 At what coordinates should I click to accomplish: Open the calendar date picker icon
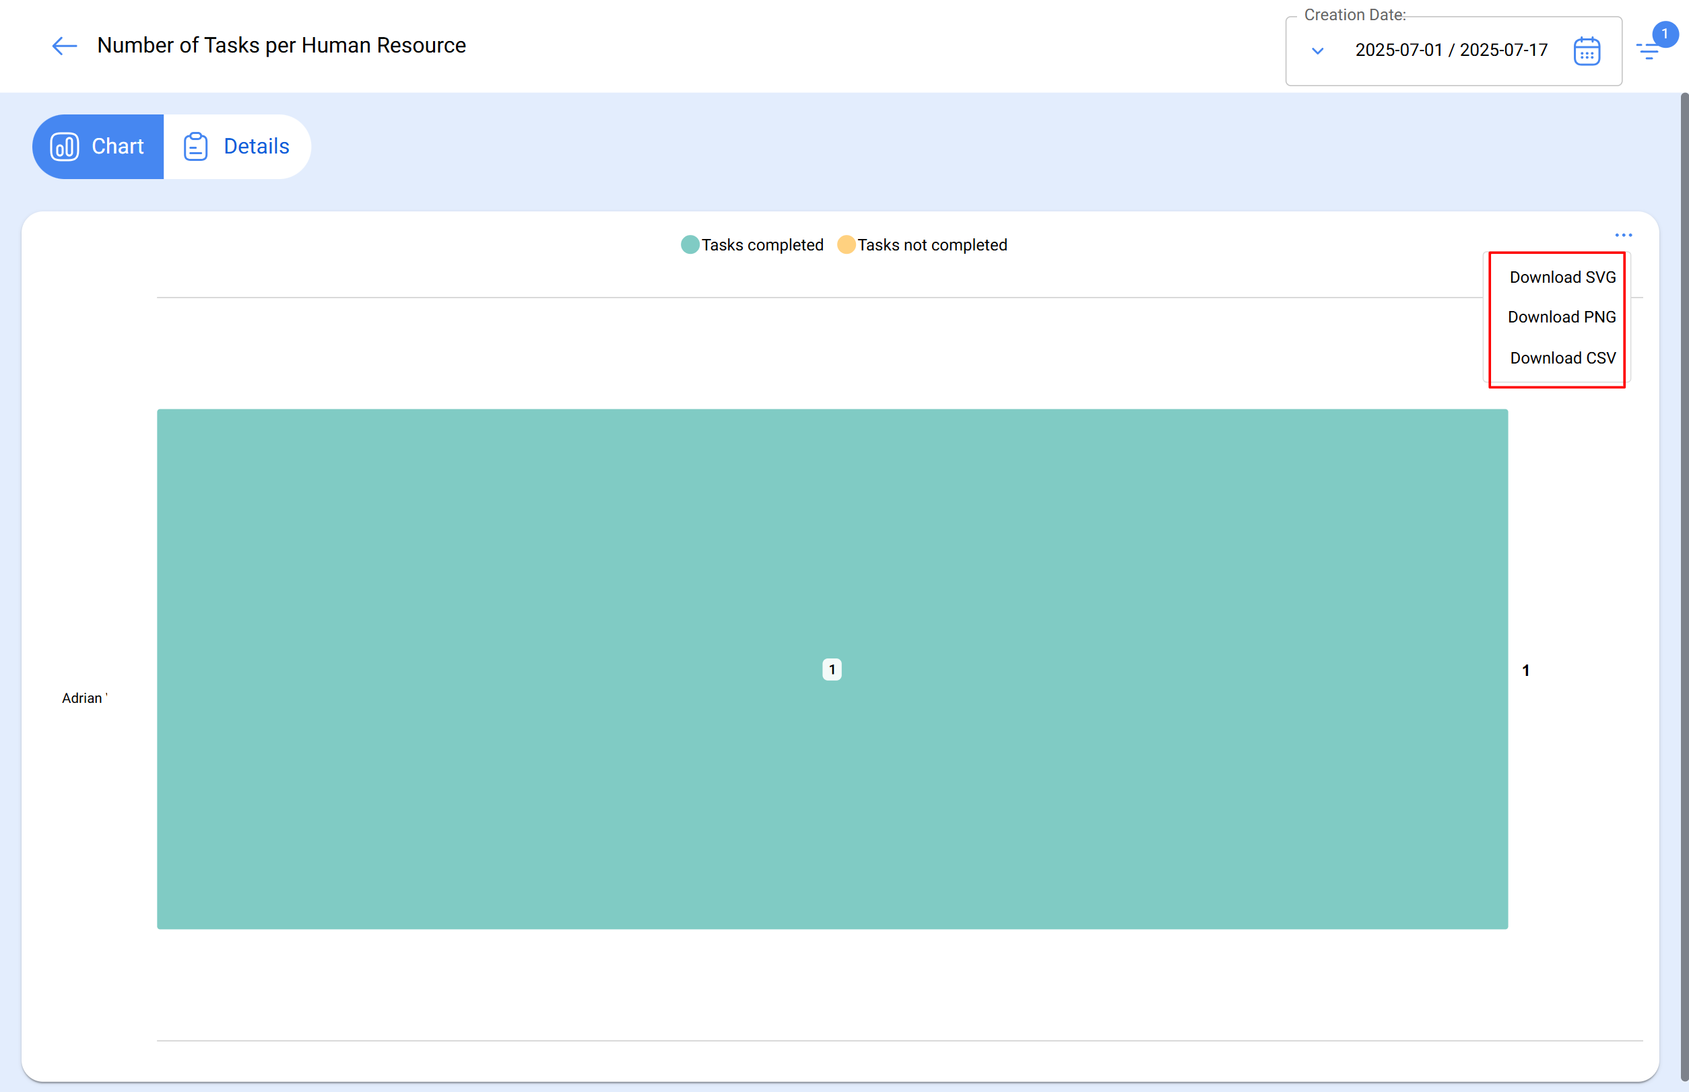(1586, 51)
